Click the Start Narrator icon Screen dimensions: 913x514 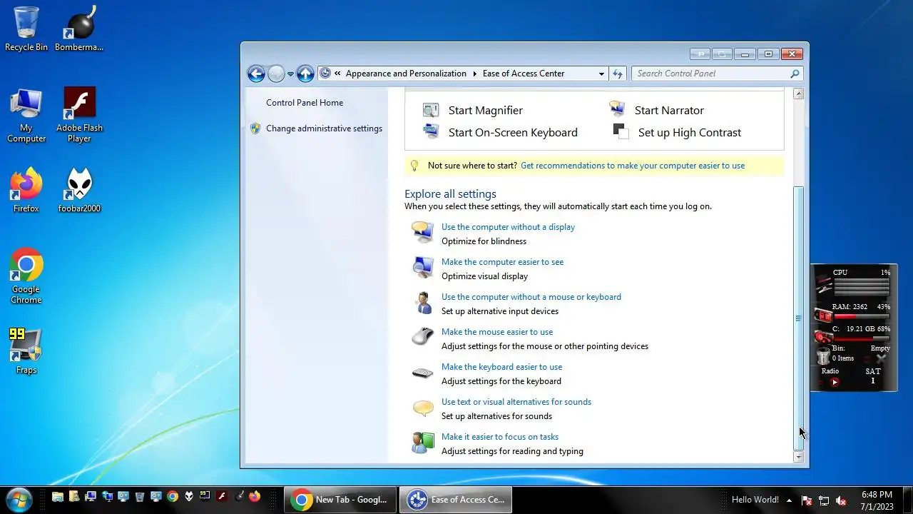pos(617,109)
